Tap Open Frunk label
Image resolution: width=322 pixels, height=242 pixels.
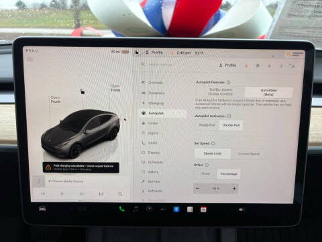(56, 99)
